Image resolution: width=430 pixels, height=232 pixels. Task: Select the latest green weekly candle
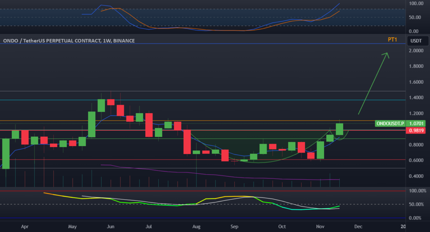point(339,129)
